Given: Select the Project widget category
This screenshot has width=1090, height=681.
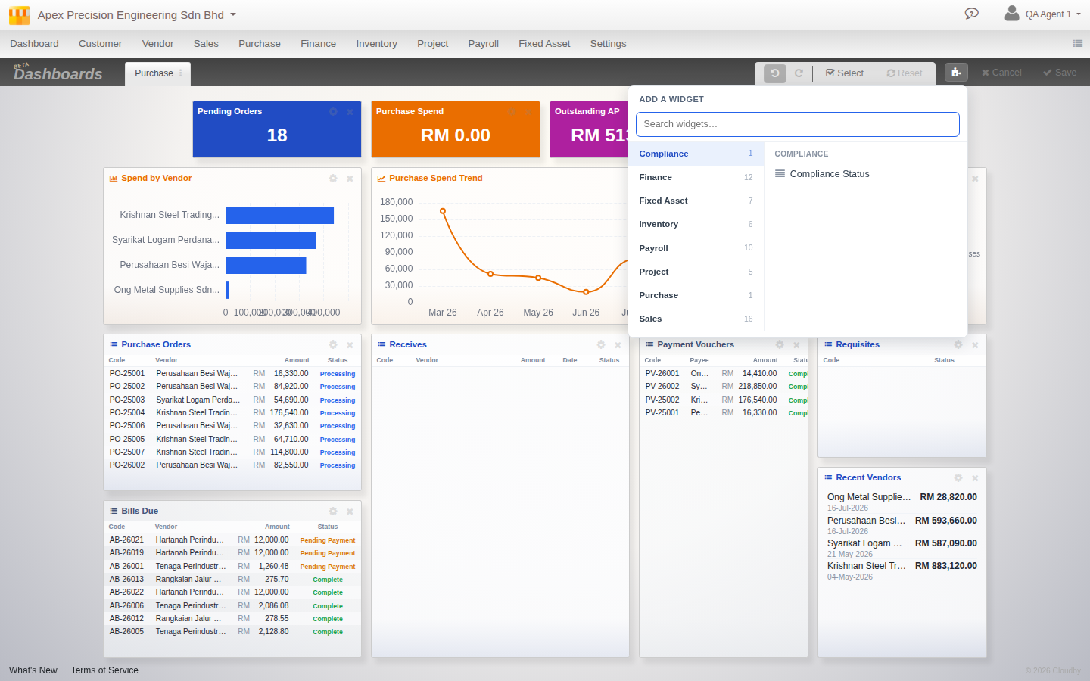Looking at the screenshot, I should coord(696,272).
